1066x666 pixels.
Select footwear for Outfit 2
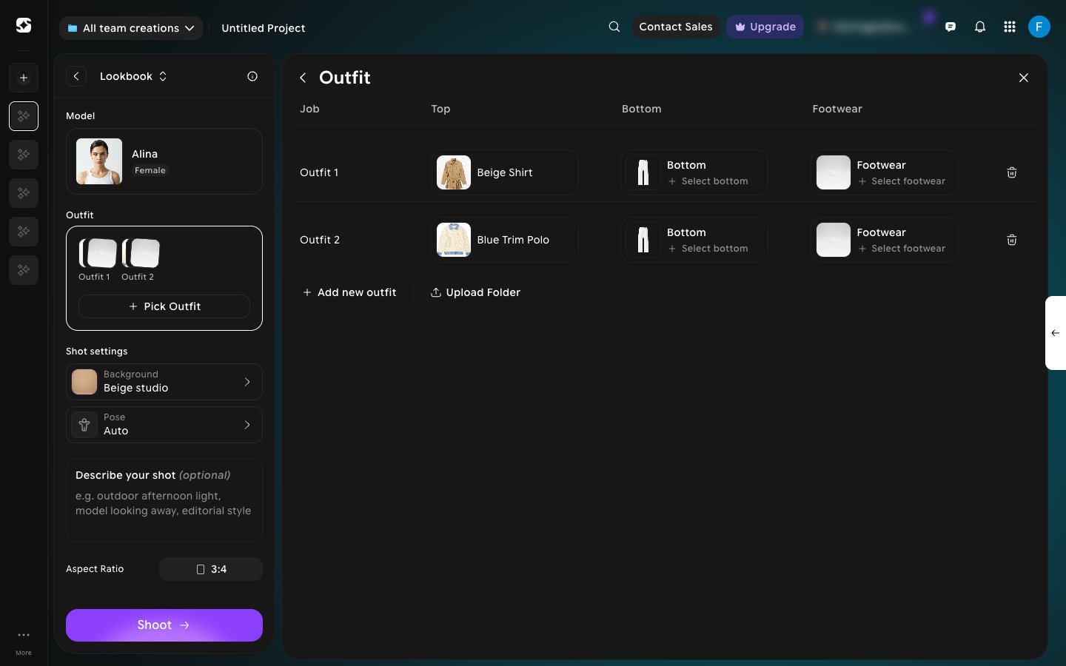(885, 240)
